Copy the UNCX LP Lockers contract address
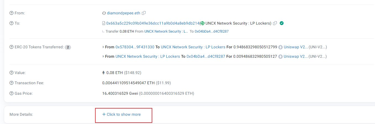Screen dimensions: 375x124 click(x=275, y=23)
